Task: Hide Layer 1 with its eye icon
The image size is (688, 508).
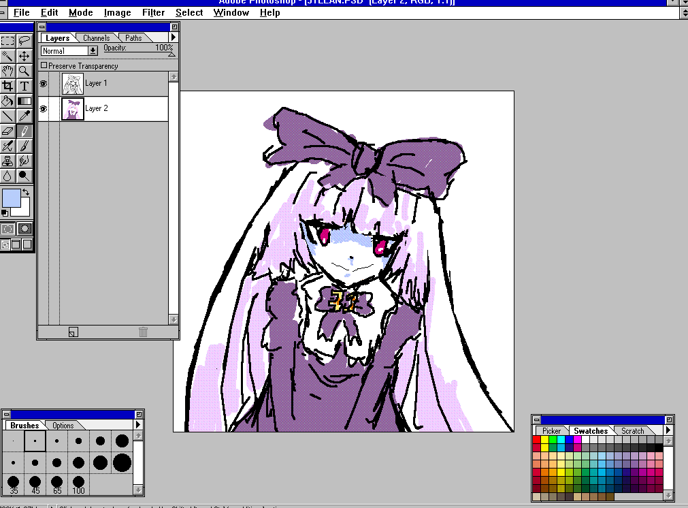Action: tap(44, 84)
